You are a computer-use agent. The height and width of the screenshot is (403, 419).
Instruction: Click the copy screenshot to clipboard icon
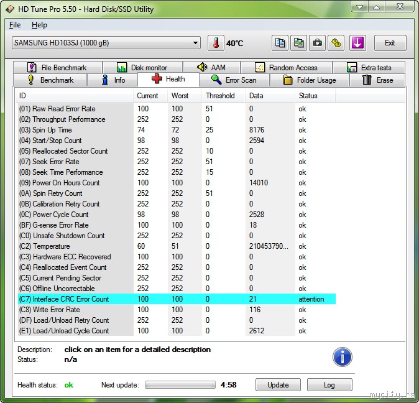pyautogui.click(x=298, y=43)
